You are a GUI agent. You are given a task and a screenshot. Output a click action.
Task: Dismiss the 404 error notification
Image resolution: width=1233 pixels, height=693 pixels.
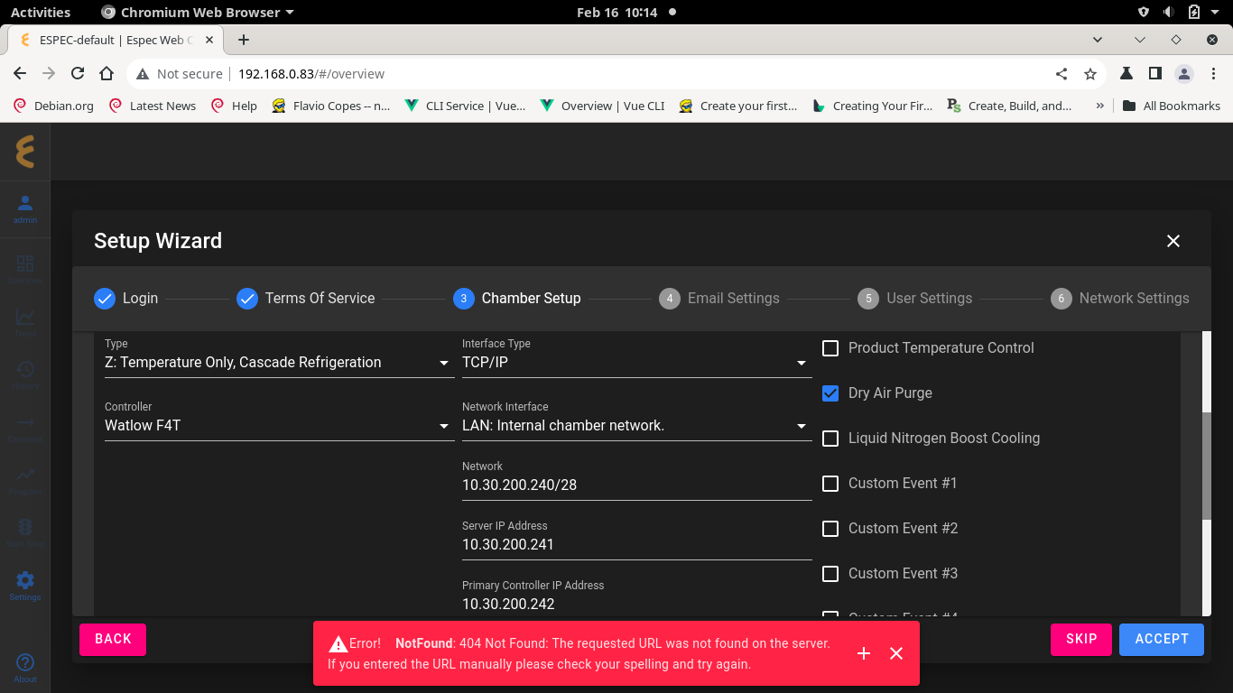tap(896, 653)
